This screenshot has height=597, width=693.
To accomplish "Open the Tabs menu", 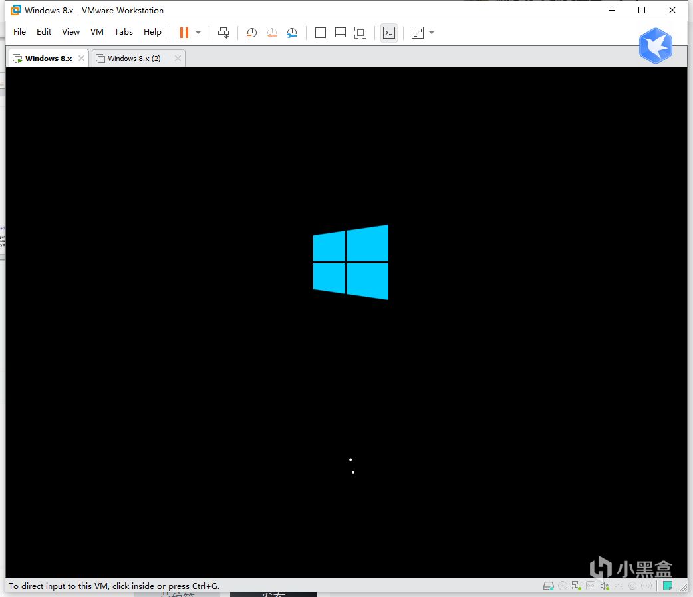I will pyautogui.click(x=123, y=32).
